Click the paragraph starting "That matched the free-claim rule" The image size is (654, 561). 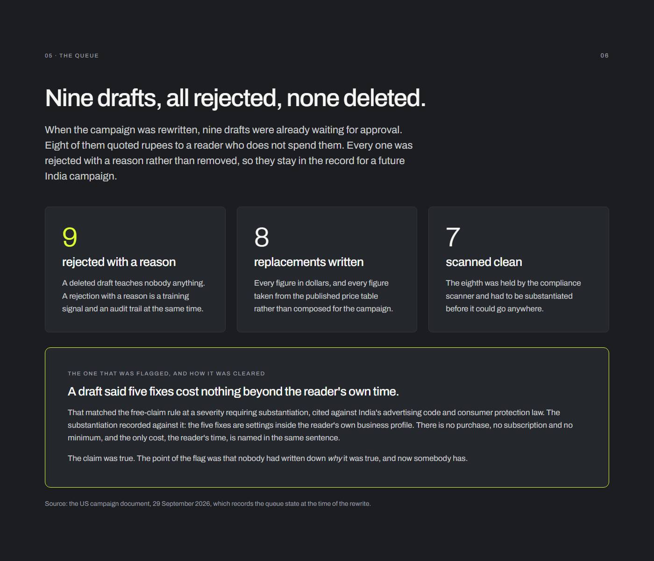point(320,425)
